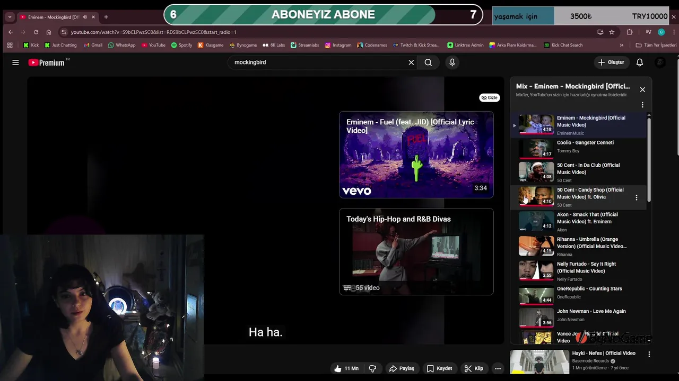Open YouTube notifications bell
The width and height of the screenshot is (679, 381).
pyautogui.click(x=640, y=62)
